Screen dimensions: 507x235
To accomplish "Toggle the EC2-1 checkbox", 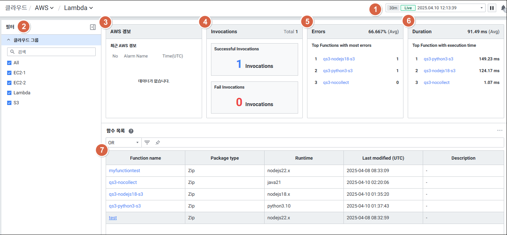I will click(9, 73).
